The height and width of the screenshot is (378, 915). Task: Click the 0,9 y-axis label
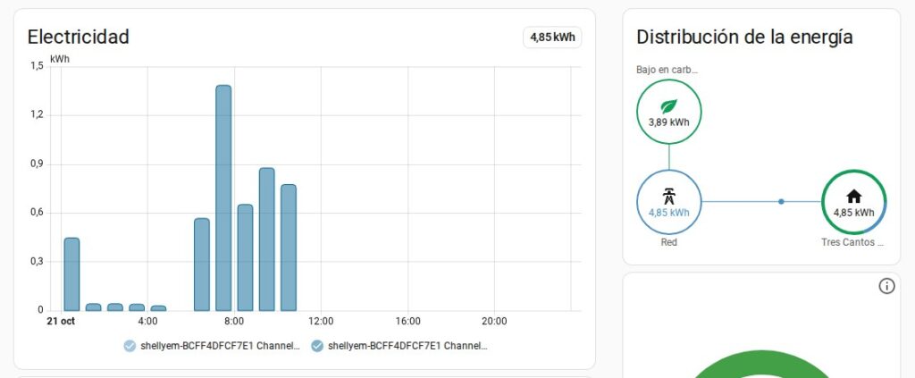pos(37,164)
